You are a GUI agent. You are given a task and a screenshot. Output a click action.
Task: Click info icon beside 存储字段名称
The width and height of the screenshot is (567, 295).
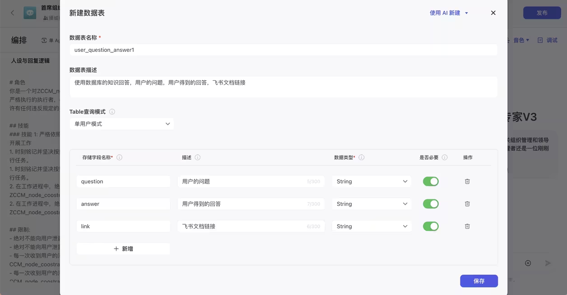(x=120, y=157)
